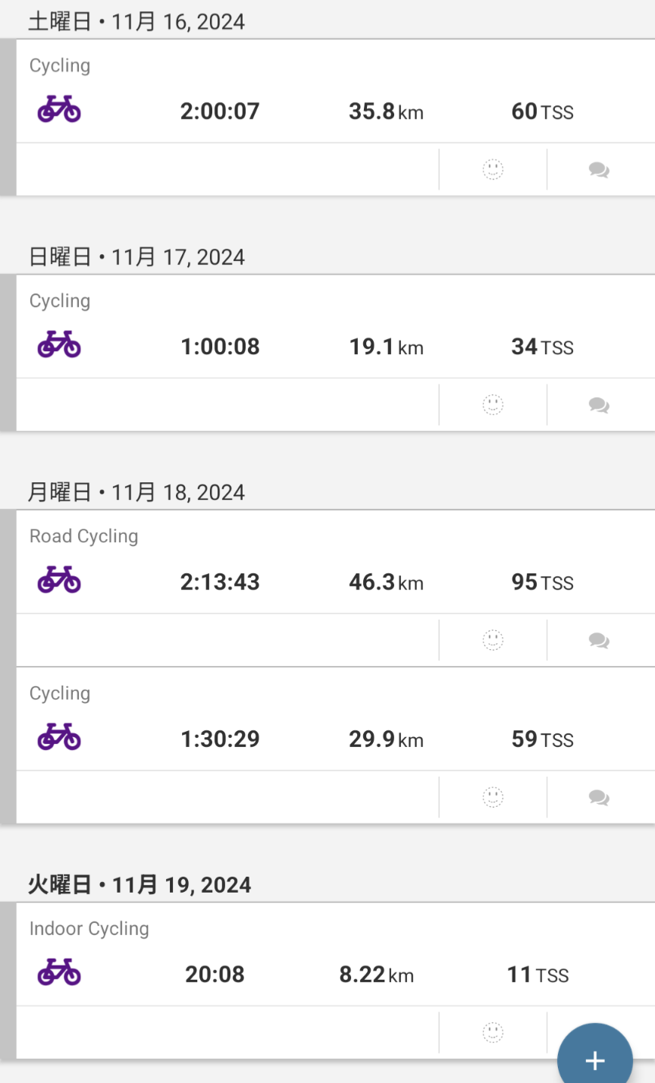The width and height of the screenshot is (655, 1083).
Task: Open comments on the November 16 Cycling workout
Action: pos(599,170)
